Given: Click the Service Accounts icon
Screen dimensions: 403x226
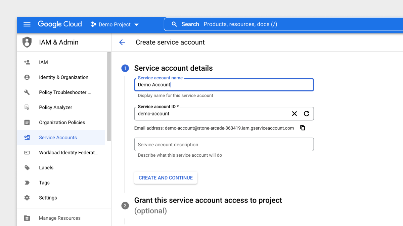Looking at the screenshot, I should [27, 138].
